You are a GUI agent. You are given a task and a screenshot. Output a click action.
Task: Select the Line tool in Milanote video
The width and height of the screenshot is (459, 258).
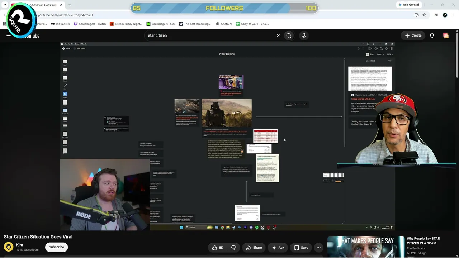(x=65, y=86)
